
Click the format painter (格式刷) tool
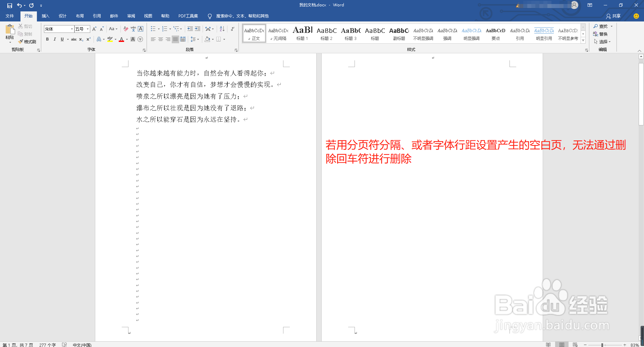click(x=28, y=42)
